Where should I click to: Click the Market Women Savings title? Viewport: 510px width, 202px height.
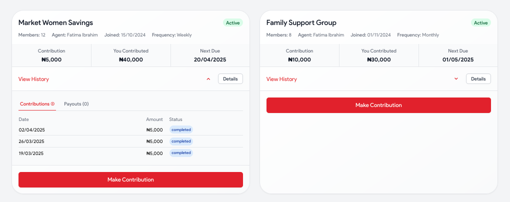(55, 23)
